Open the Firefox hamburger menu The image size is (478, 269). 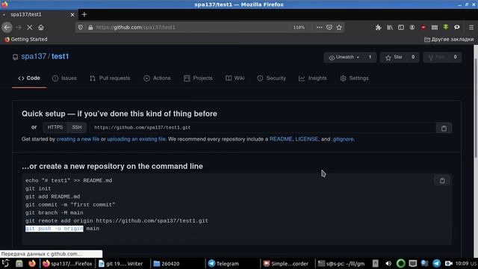click(471, 27)
